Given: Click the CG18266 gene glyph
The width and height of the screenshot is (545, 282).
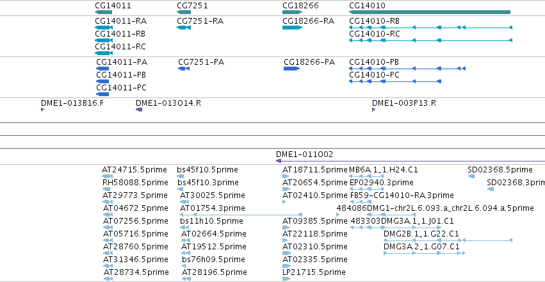Looking at the screenshot, I should point(292,12).
